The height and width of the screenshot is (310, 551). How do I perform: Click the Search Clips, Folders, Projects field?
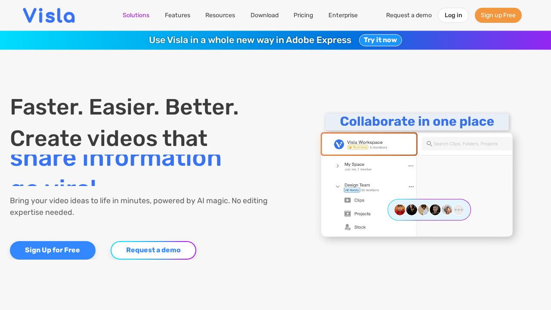[x=469, y=144]
